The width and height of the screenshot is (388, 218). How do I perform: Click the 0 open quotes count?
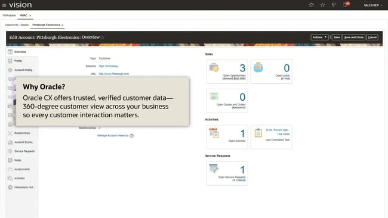242,97
